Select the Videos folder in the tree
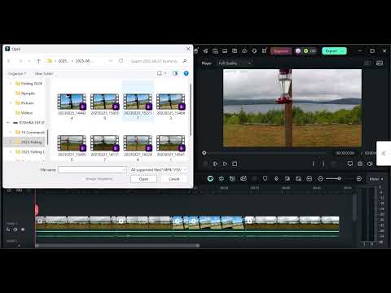Viewport: 391px width, 293px height. coord(24,112)
